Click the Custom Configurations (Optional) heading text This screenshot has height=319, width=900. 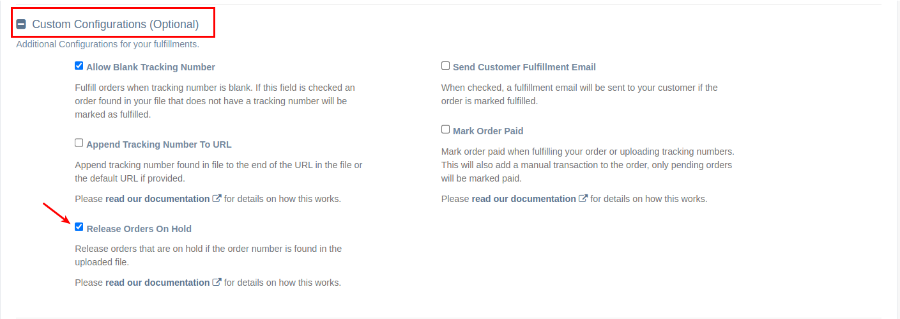click(x=116, y=24)
